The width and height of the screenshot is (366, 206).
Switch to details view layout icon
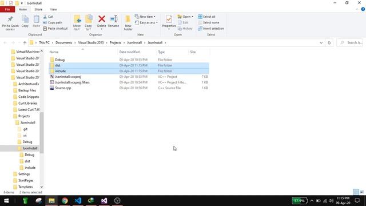[x=356, y=192]
